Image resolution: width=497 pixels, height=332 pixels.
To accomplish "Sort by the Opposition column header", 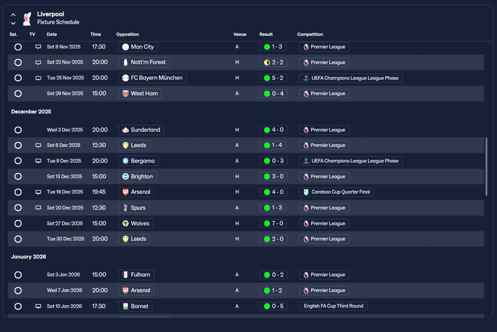I will [x=127, y=35].
